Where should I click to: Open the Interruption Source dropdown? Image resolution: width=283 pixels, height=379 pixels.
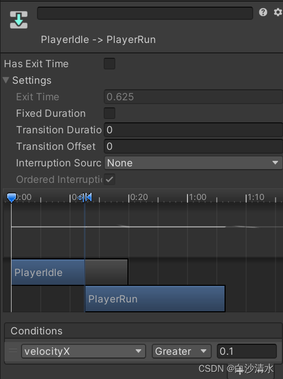point(193,163)
